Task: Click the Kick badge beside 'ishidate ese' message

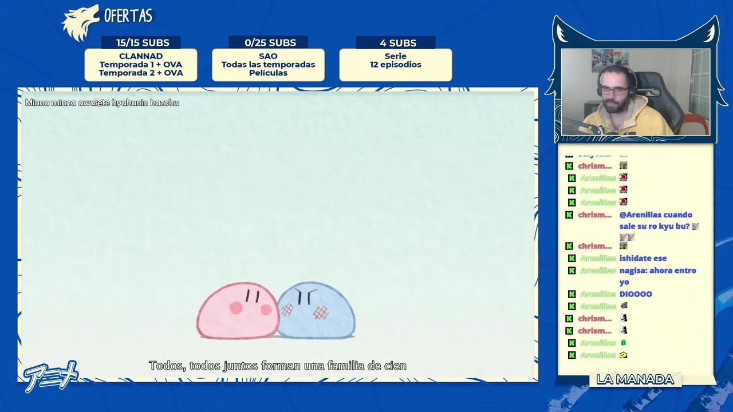Action: click(x=572, y=258)
